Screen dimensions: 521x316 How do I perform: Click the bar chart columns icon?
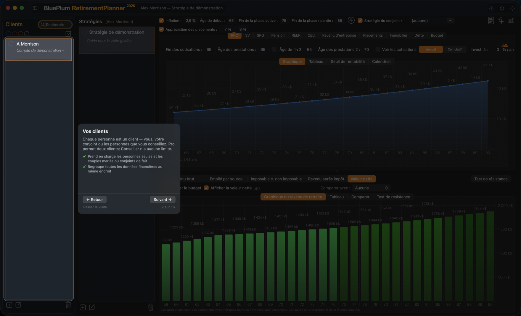pyautogui.click(x=511, y=21)
